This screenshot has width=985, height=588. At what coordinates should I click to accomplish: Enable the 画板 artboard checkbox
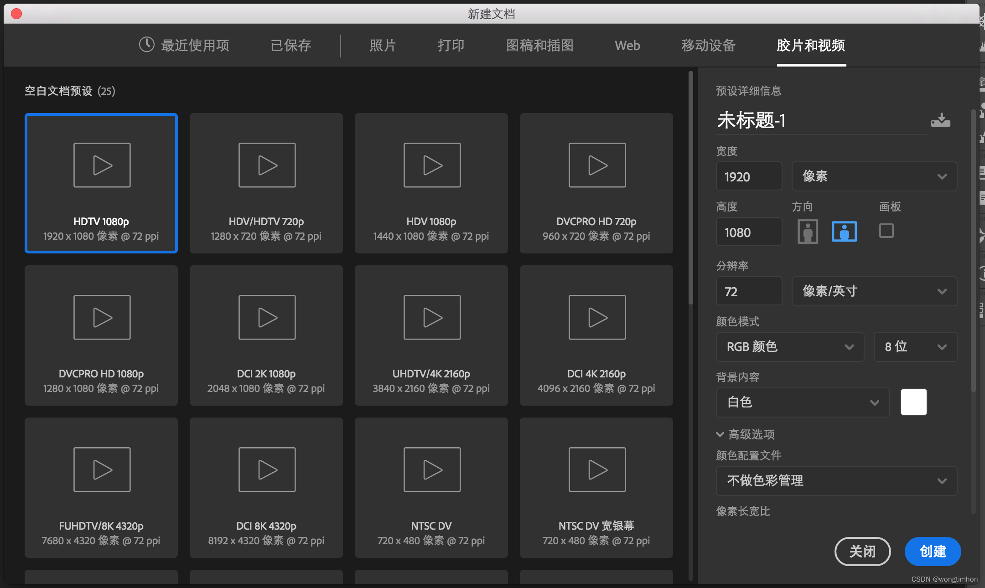point(886,231)
